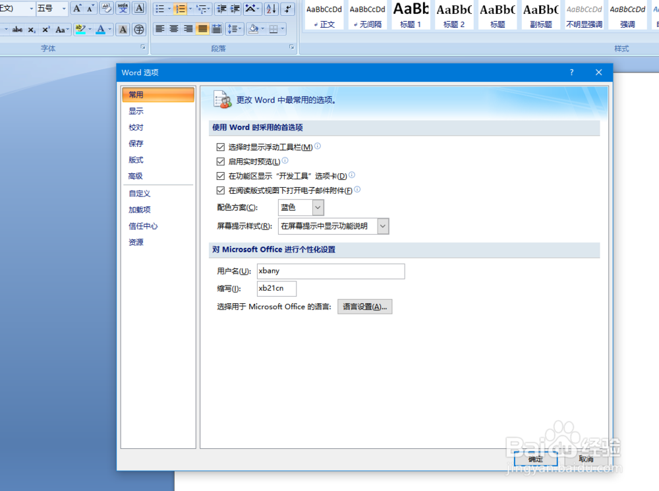Expand the font size dropdown

click(64, 9)
